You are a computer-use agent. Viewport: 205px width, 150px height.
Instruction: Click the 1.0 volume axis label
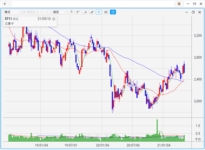(198, 126)
